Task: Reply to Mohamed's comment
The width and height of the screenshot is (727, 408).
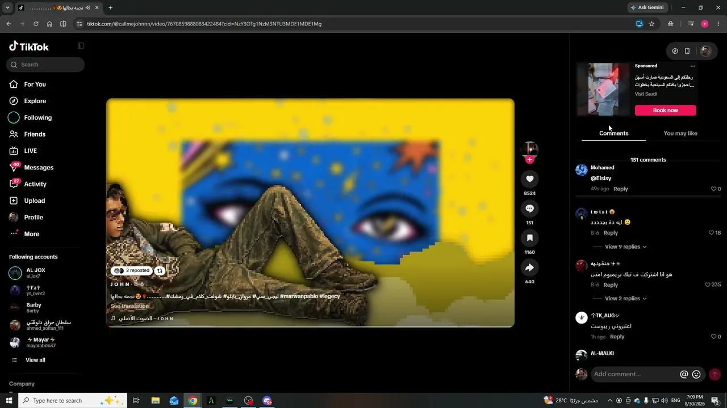Action: click(621, 189)
